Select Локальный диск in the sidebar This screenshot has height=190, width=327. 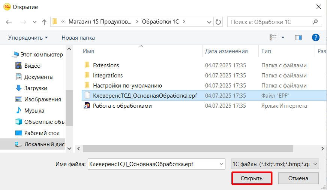[40, 144]
